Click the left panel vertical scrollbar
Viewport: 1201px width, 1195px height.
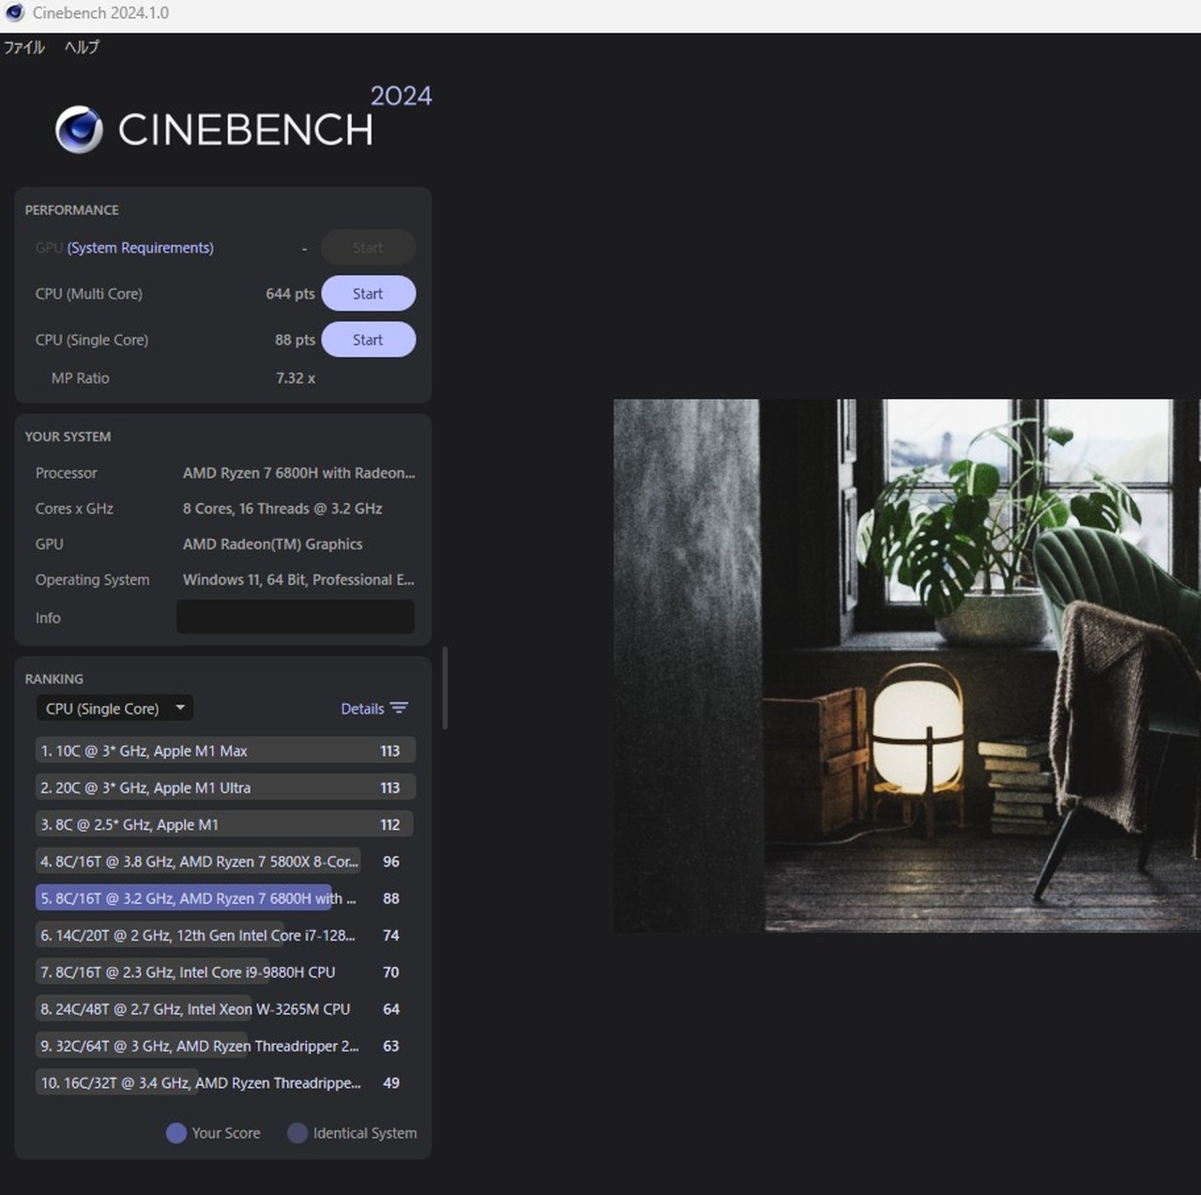[445, 687]
